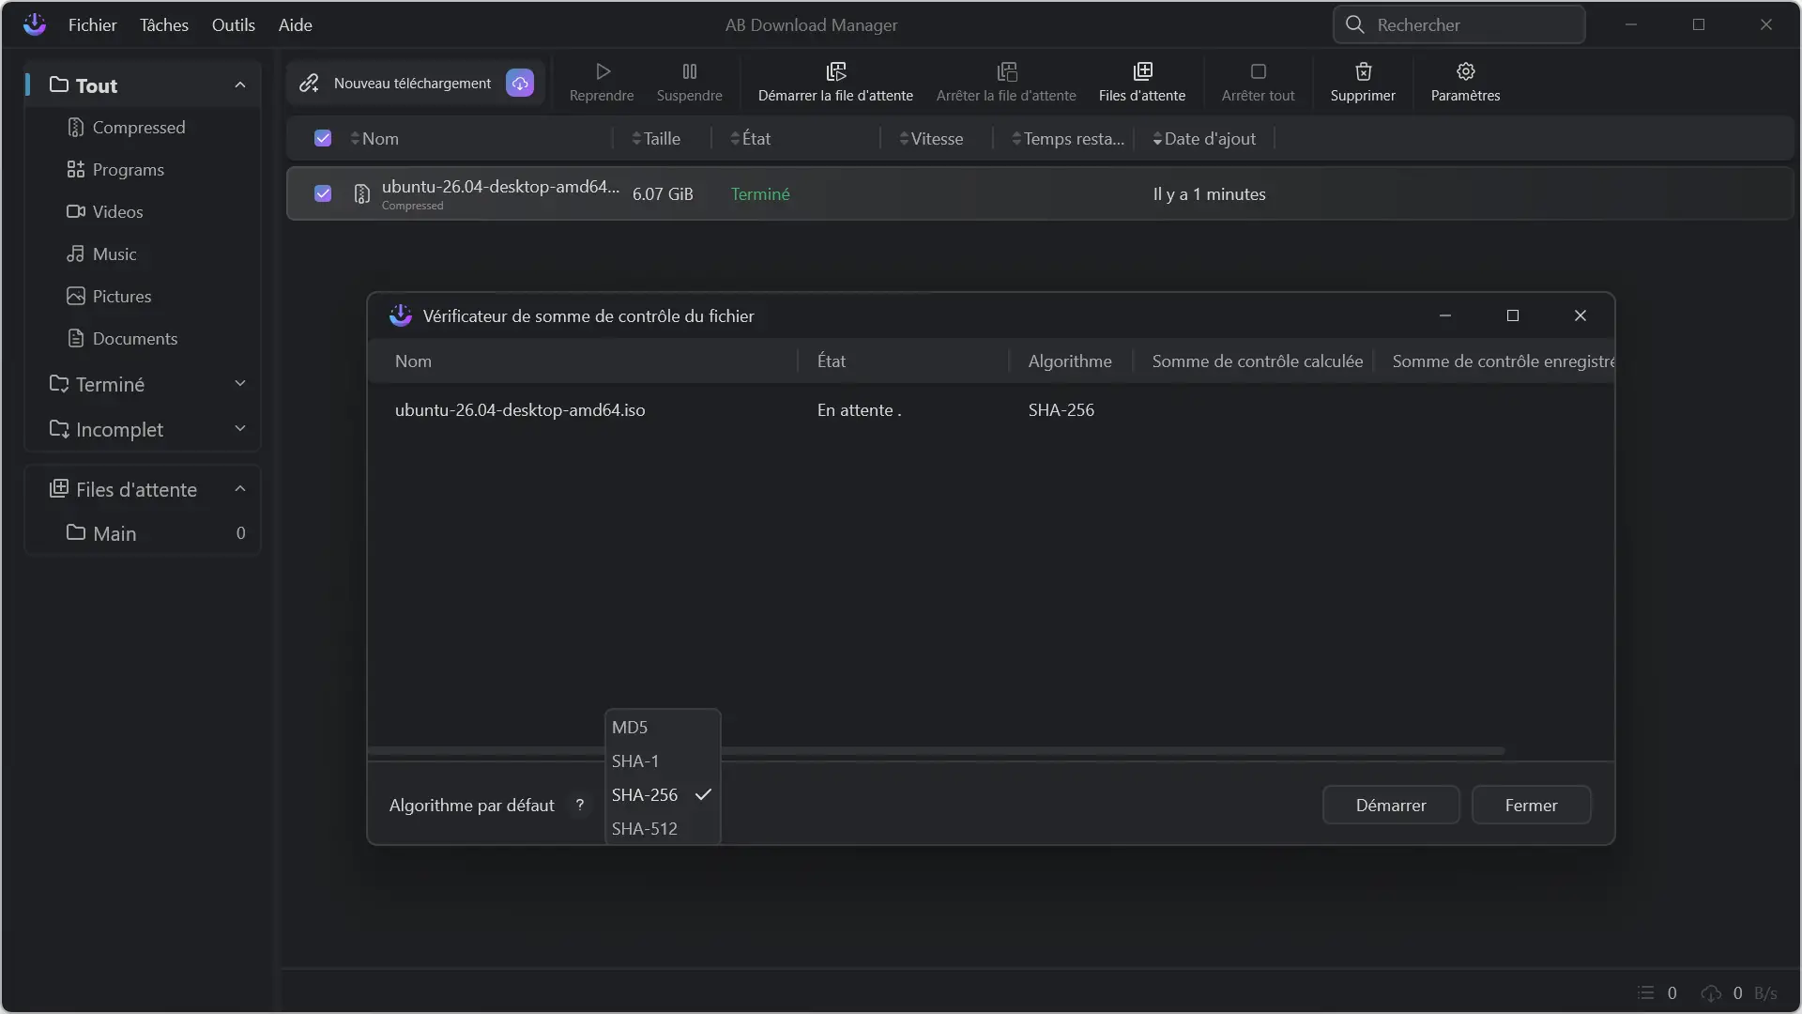Close the checksum verifier dialog
This screenshot has width=1802, height=1014.
point(1581,315)
